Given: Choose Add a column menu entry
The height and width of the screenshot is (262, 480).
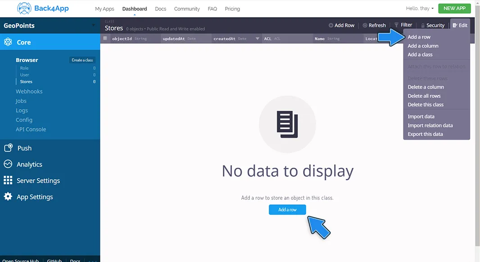Looking at the screenshot, I should tap(423, 46).
